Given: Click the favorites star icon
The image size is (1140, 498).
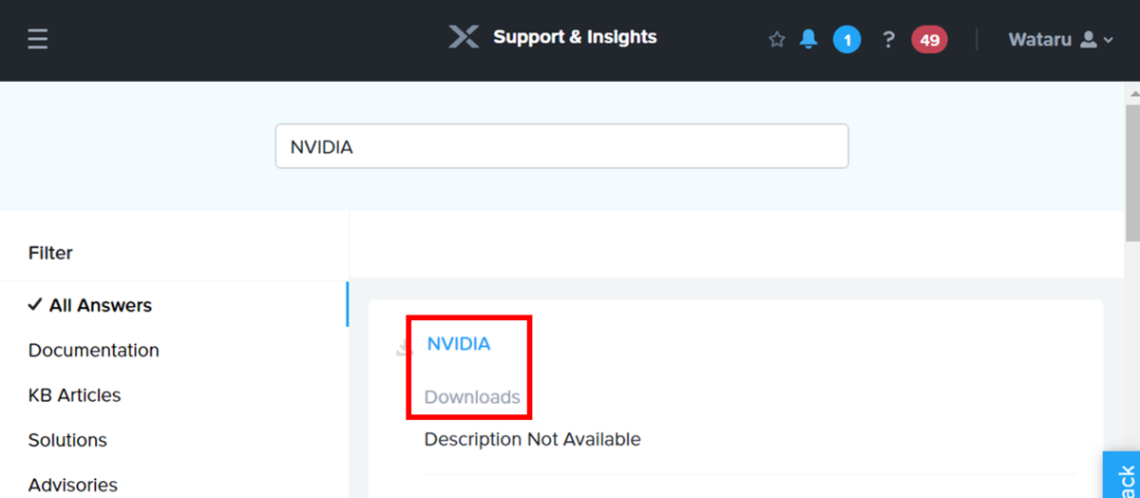Looking at the screenshot, I should pyautogui.click(x=777, y=40).
